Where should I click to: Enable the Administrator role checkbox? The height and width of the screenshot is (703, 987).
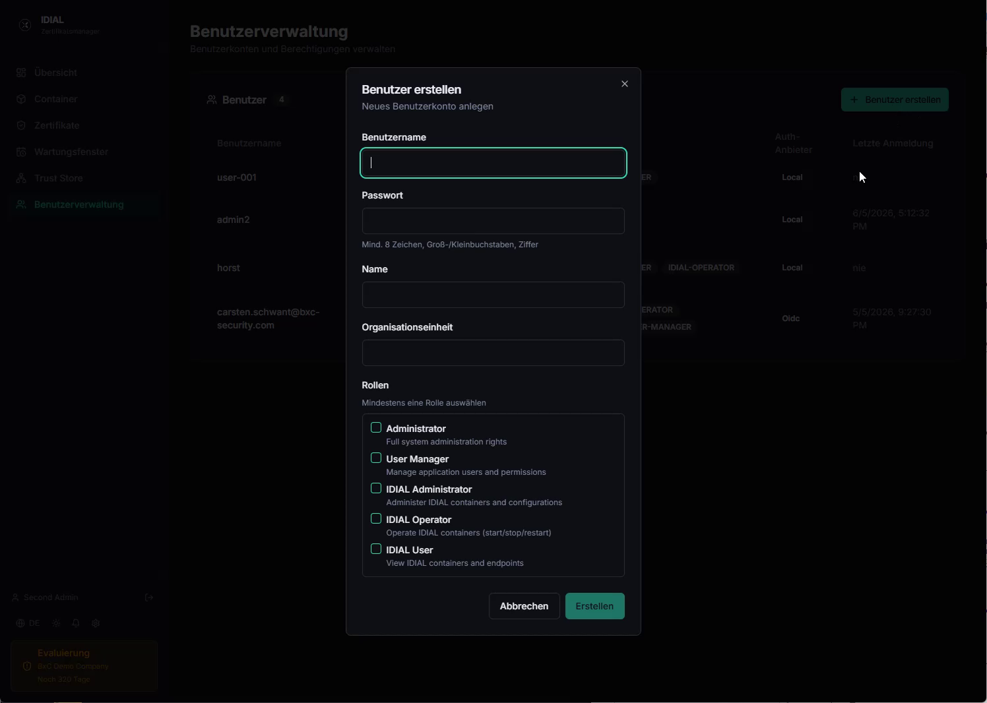[376, 428]
